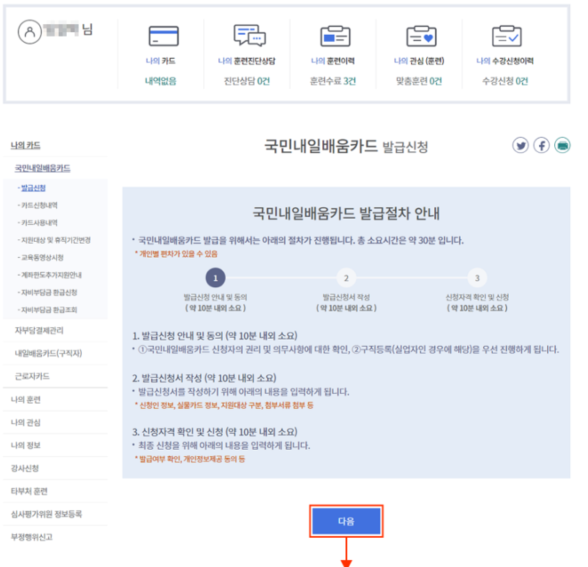This screenshot has width=588, height=567.
Task: Open 자부담결제관리 sidebar item
Action: click(39, 331)
